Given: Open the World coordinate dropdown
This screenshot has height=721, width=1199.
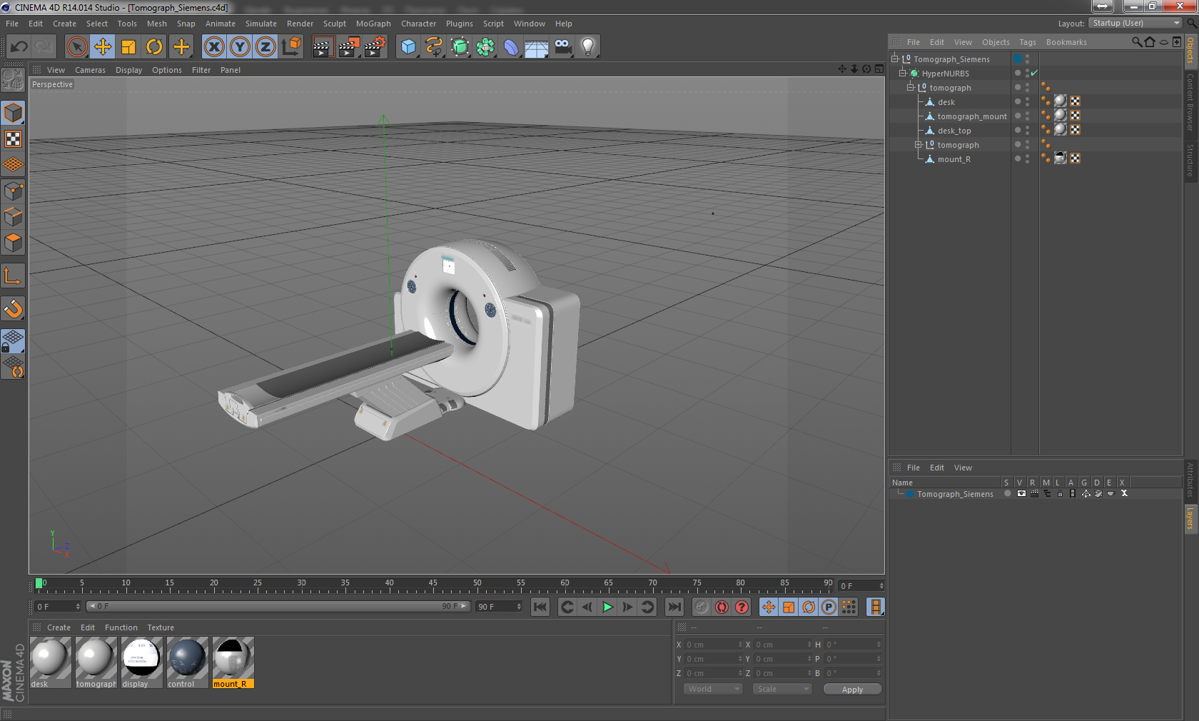Looking at the screenshot, I should click(713, 689).
